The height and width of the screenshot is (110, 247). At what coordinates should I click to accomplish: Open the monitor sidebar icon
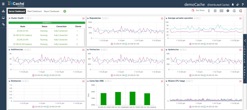click(x=3, y=18)
